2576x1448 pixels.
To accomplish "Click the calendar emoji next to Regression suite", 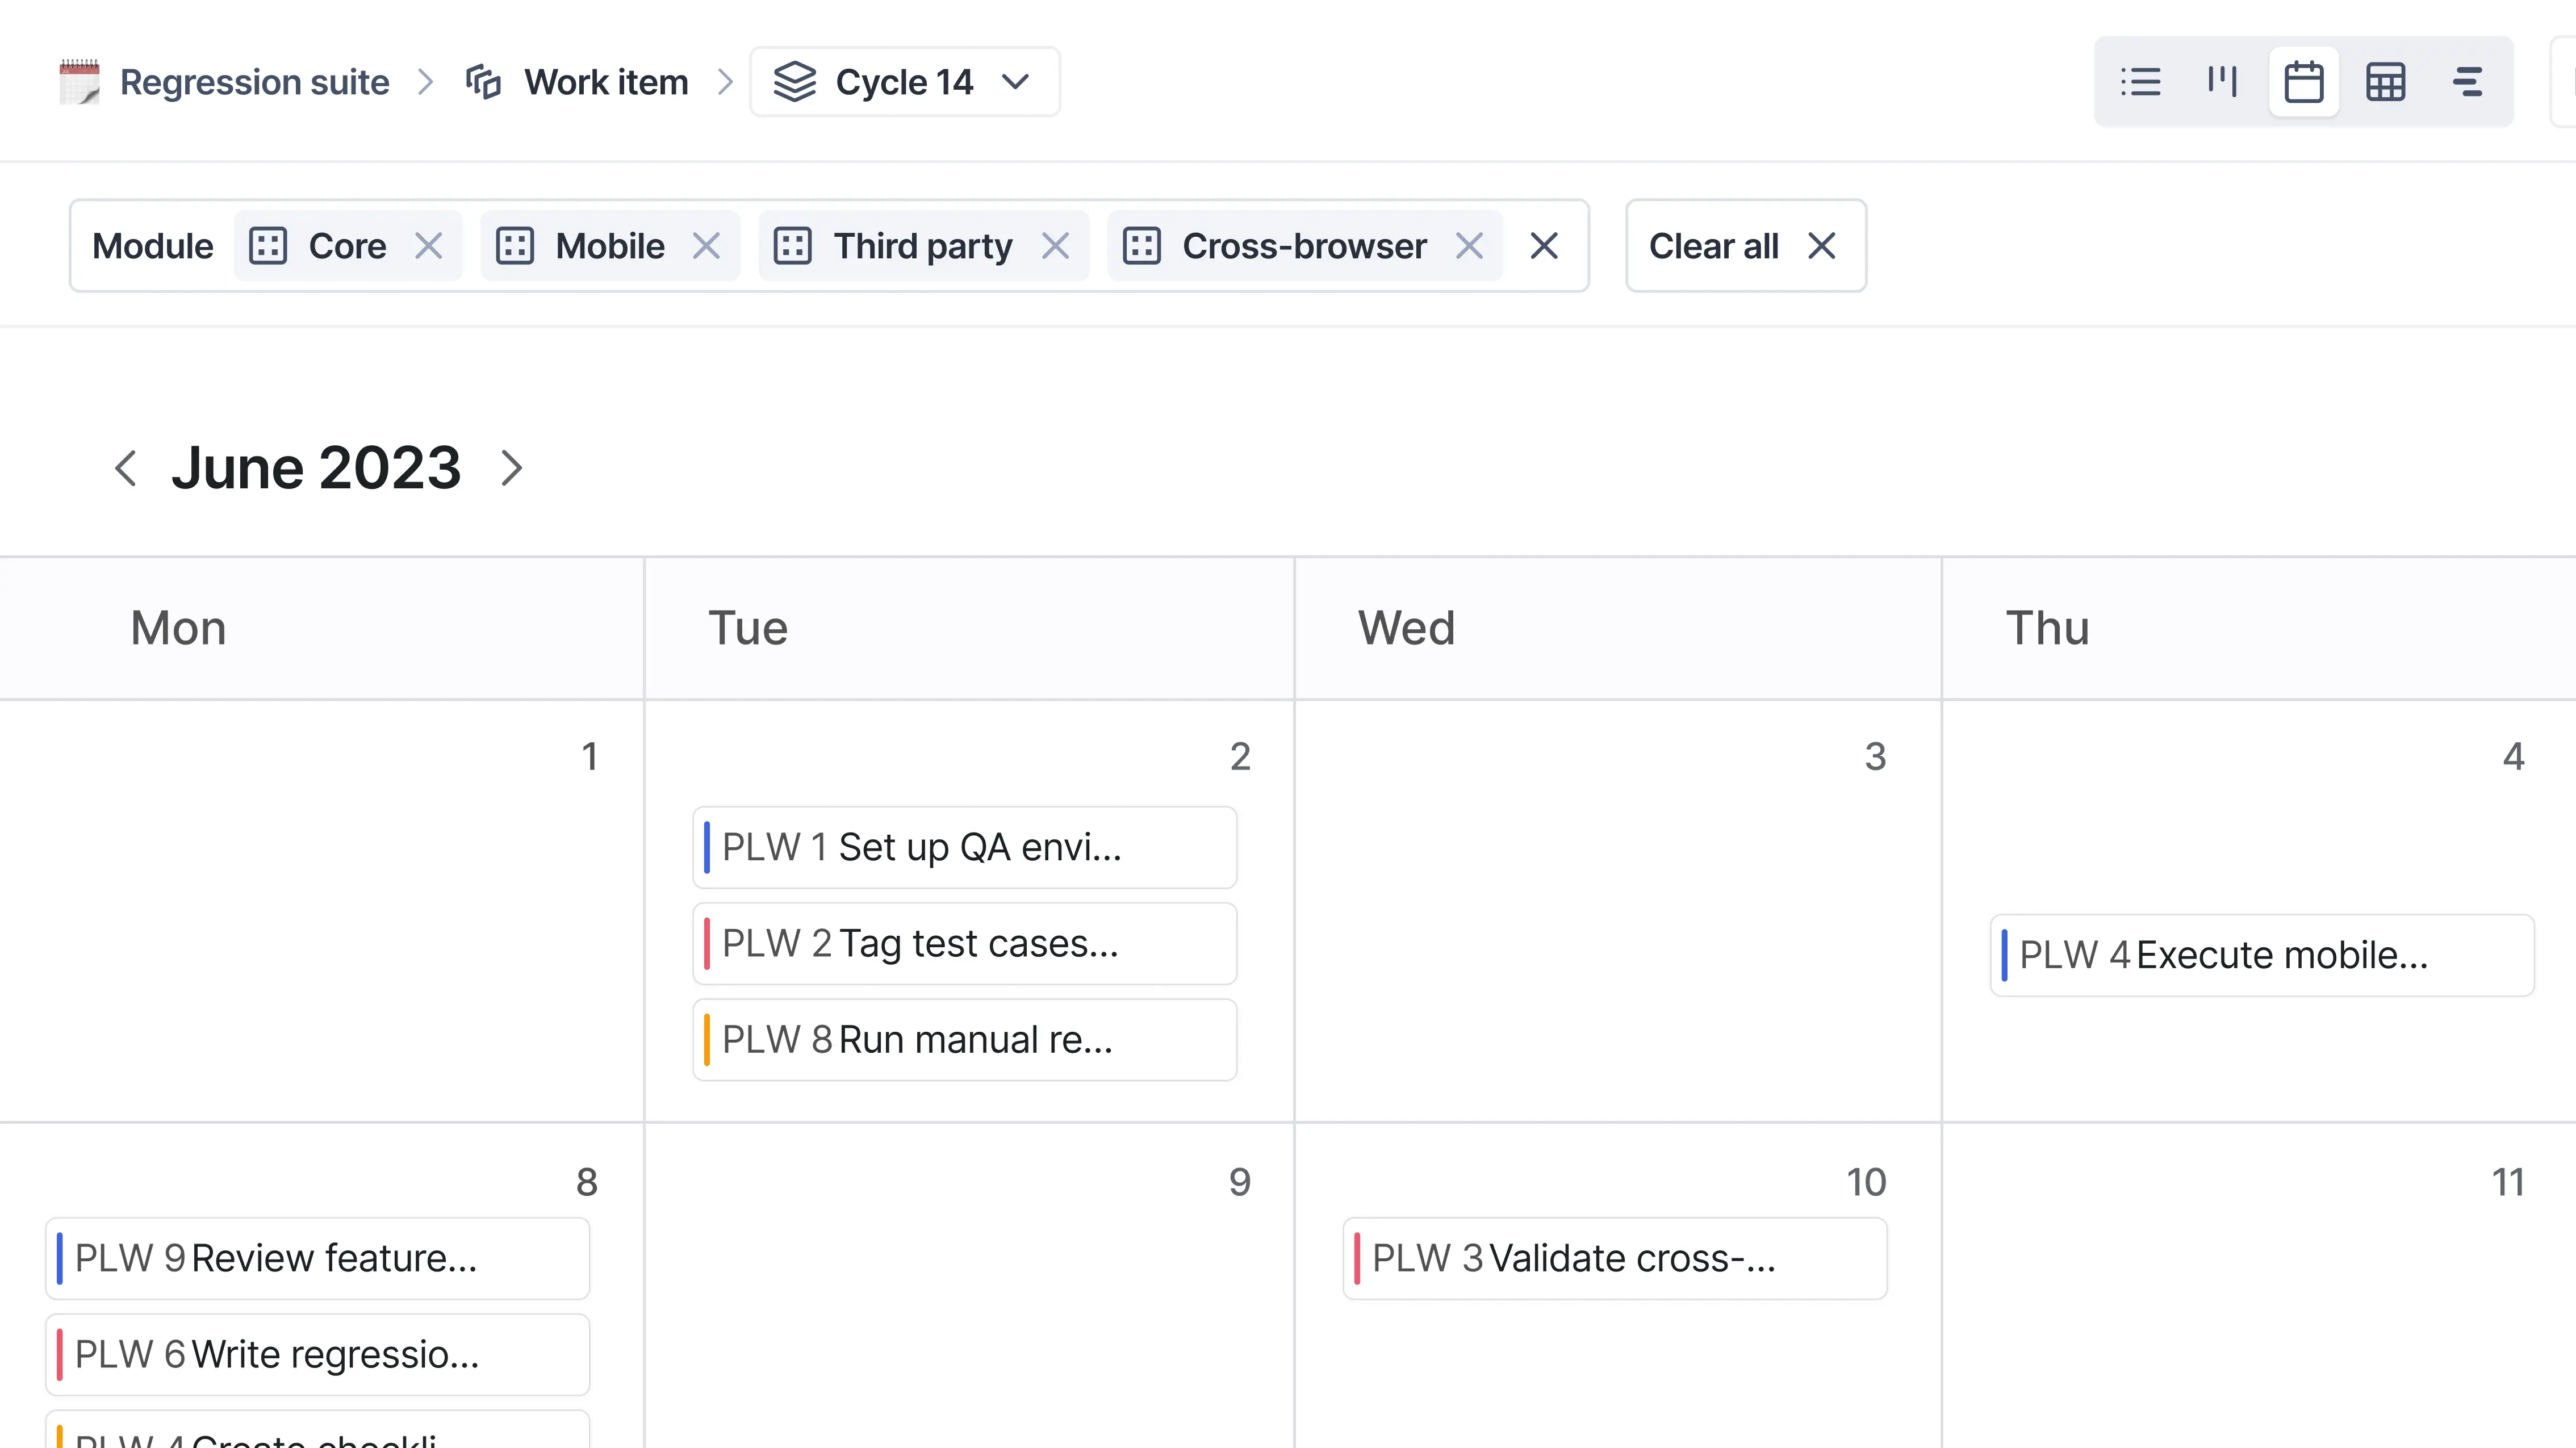I will (x=78, y=81).
